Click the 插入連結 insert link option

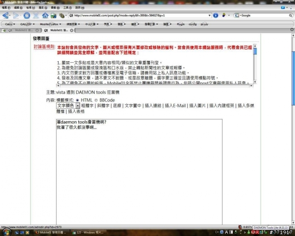tap(153, 106)
